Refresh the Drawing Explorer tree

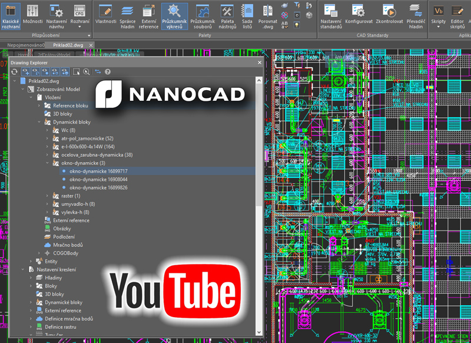[14, 71]
